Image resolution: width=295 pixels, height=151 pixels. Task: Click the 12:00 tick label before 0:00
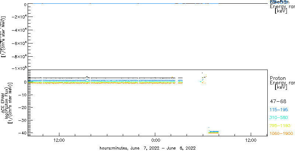click(59, 140)
